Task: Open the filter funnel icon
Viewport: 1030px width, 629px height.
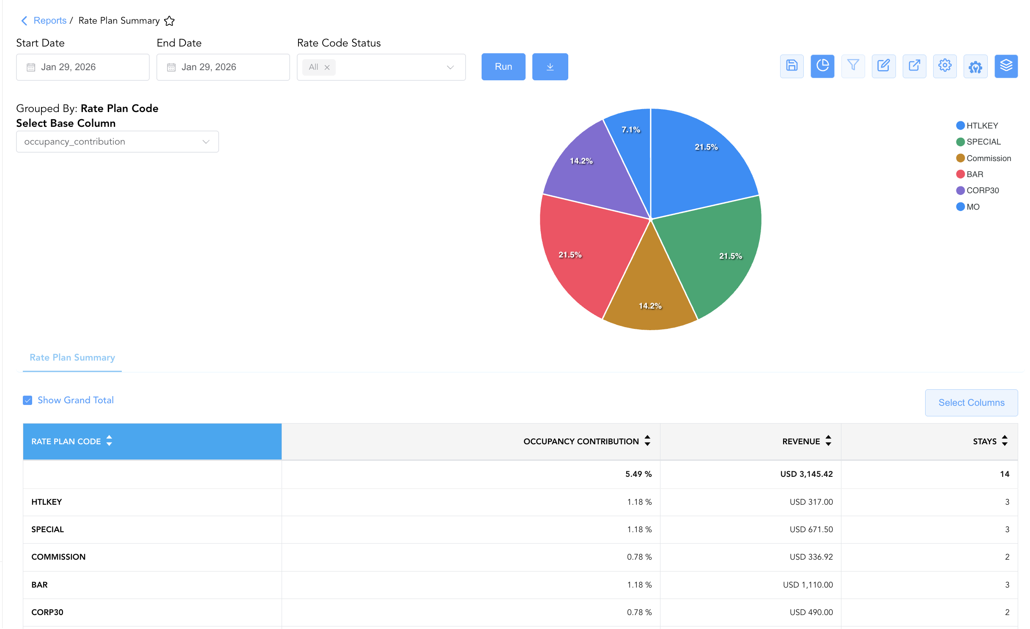Action: [x=853, y=66]
